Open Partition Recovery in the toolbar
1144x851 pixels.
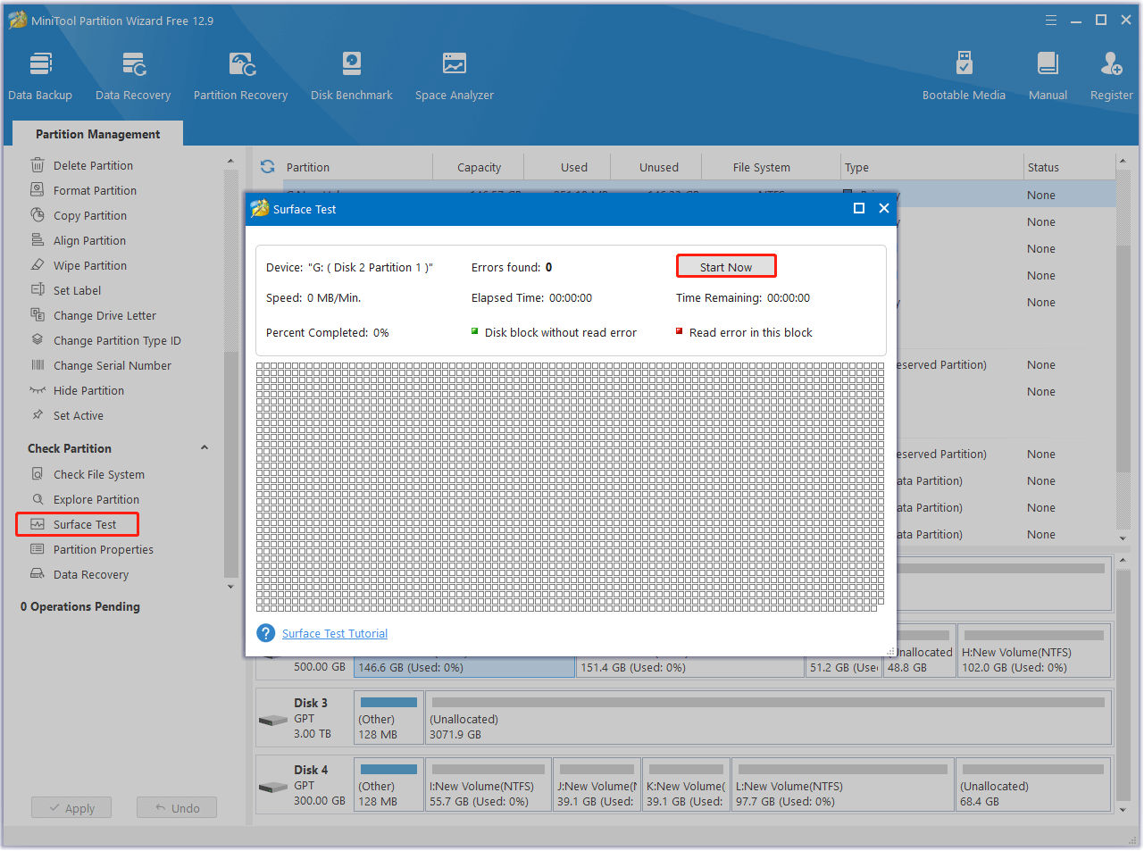(240, 76)
